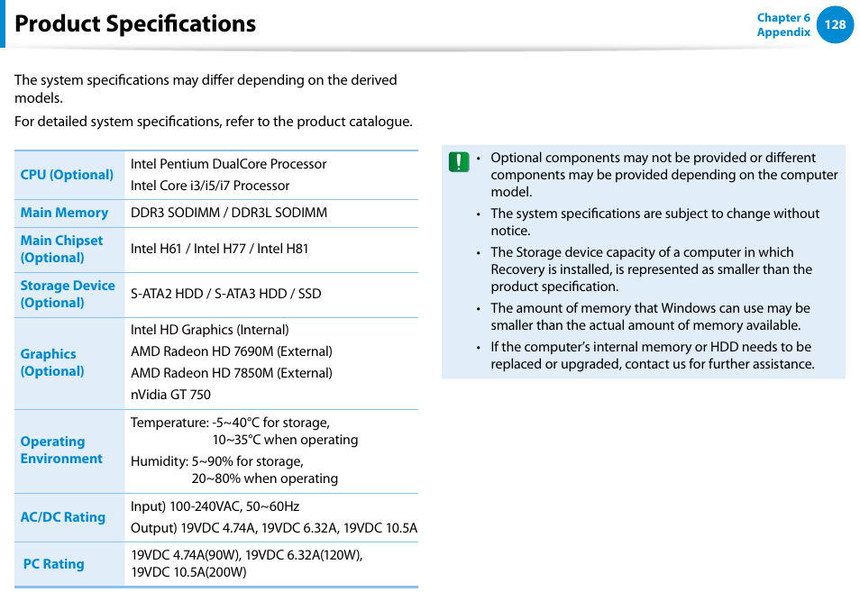
Task: Click the 'Storage device capacity' note
Action: pyautogui.click(x=652, y=269)
